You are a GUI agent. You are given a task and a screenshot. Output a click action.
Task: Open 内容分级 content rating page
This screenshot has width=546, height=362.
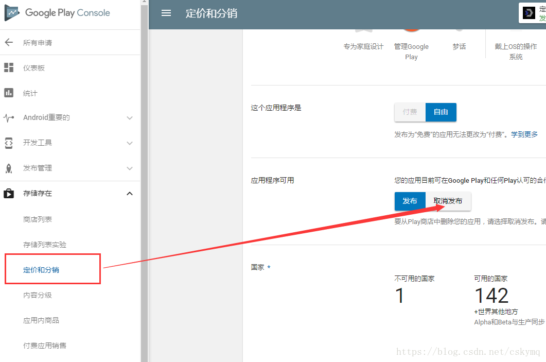click(x=38, y=295)
